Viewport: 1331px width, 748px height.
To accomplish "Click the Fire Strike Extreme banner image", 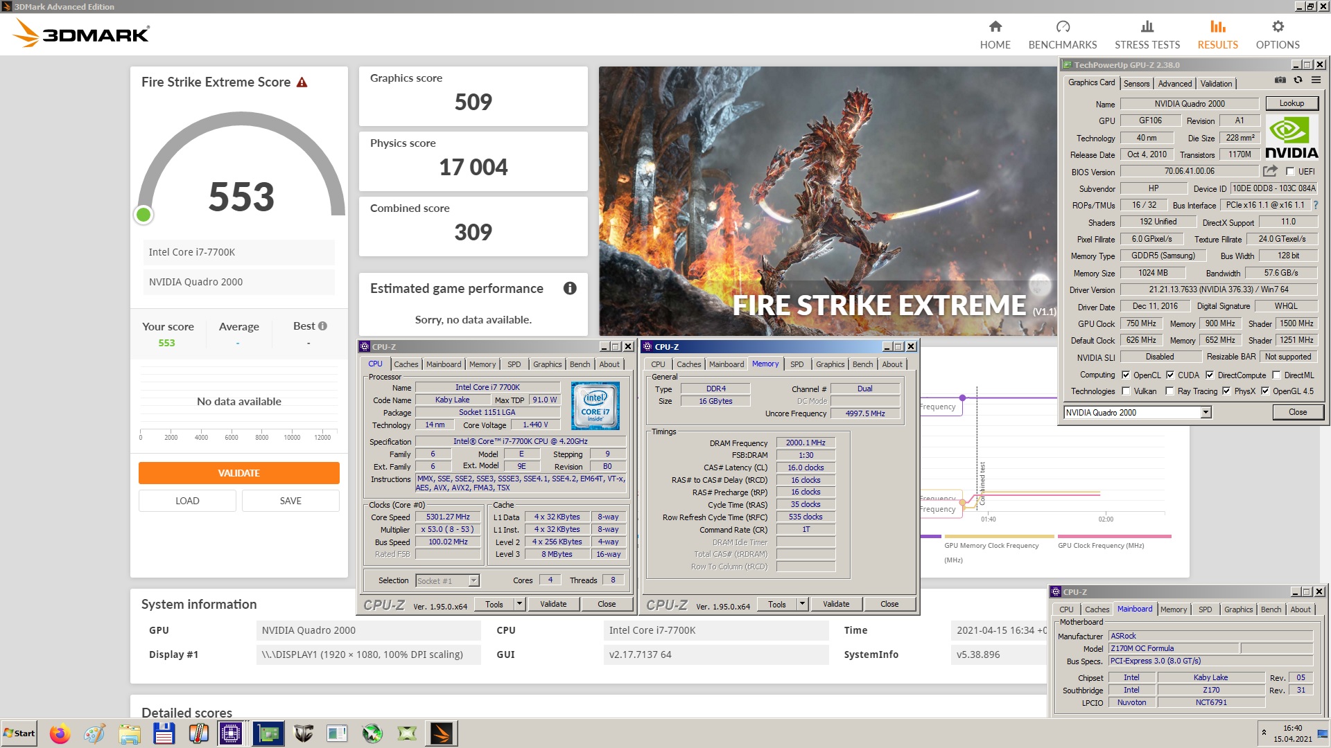I will (828, 201).
